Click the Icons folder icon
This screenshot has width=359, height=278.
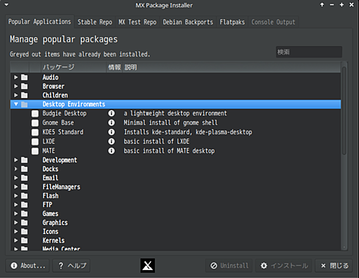[x=25, y=231]
